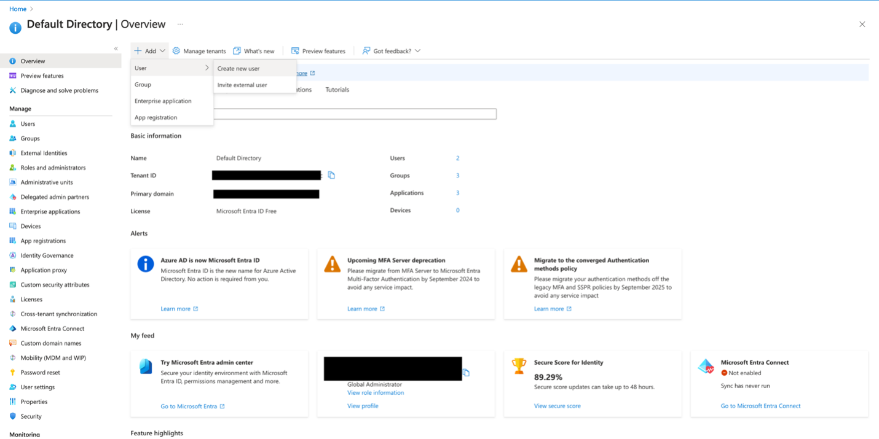Select Invite external user from submenu
This screenshot has width=879, height=439.
pos(255,85)
